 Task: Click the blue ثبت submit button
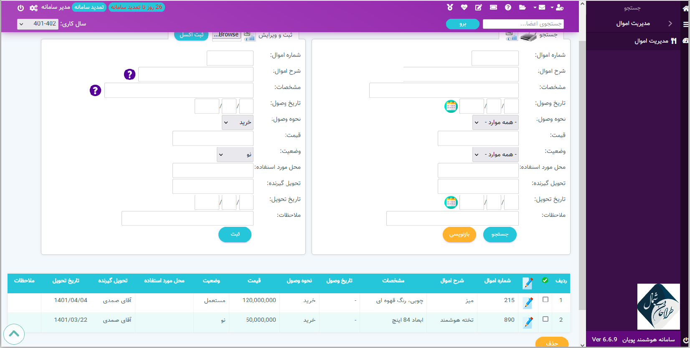(x=235, y=234)
